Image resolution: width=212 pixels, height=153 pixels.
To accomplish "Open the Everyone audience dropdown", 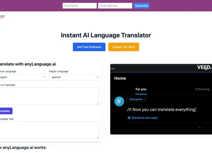I will coord(138,99).
